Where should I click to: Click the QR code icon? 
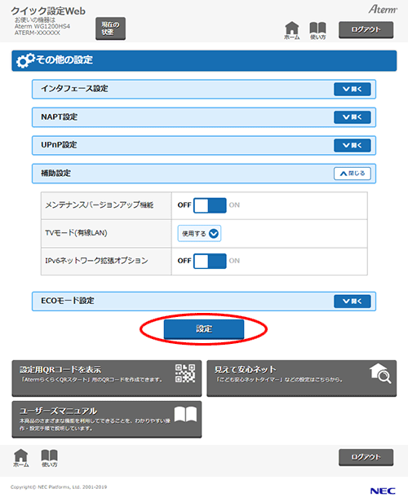[185, 373]
